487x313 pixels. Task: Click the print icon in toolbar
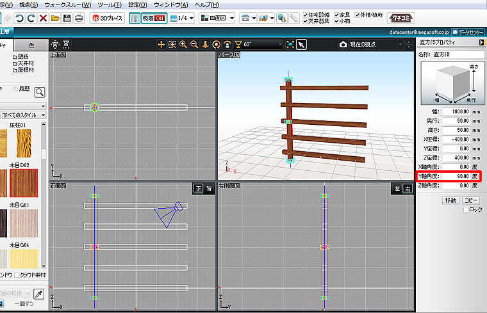pyautogui.click(x=79, y=18)
